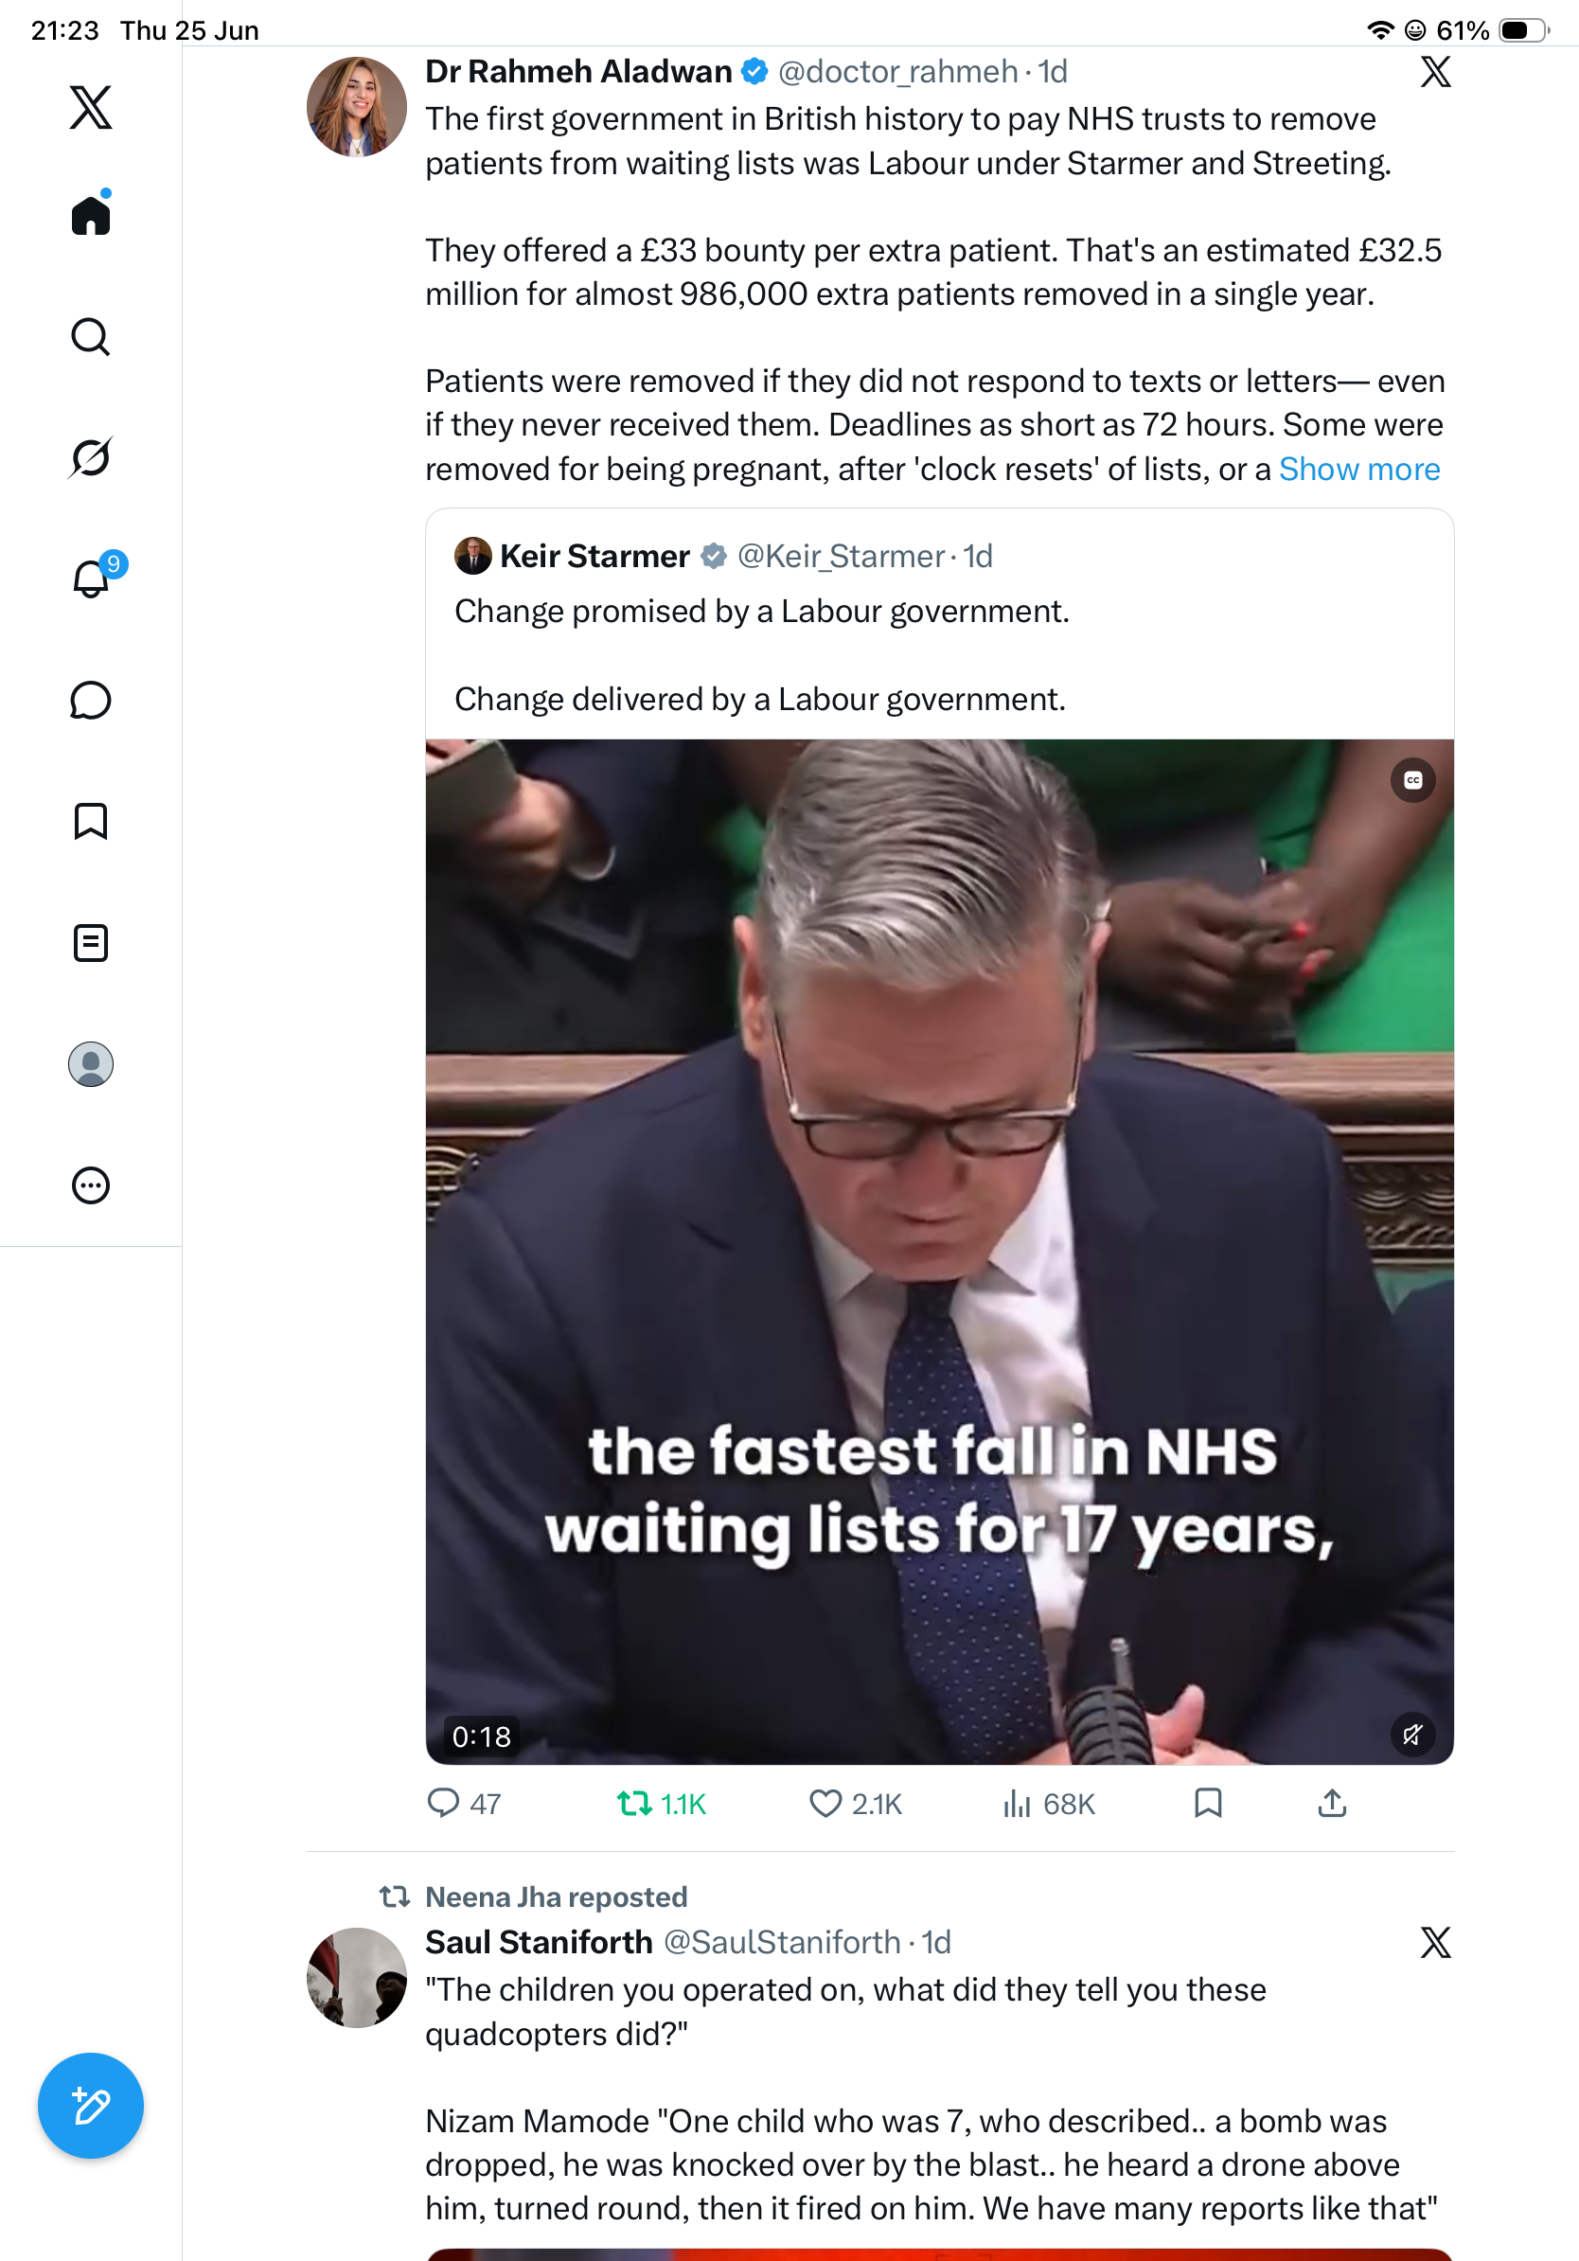The image size is (1579, 2261).
Task: Compose a new post with blue button
Action: click(x=91, y=2106)
